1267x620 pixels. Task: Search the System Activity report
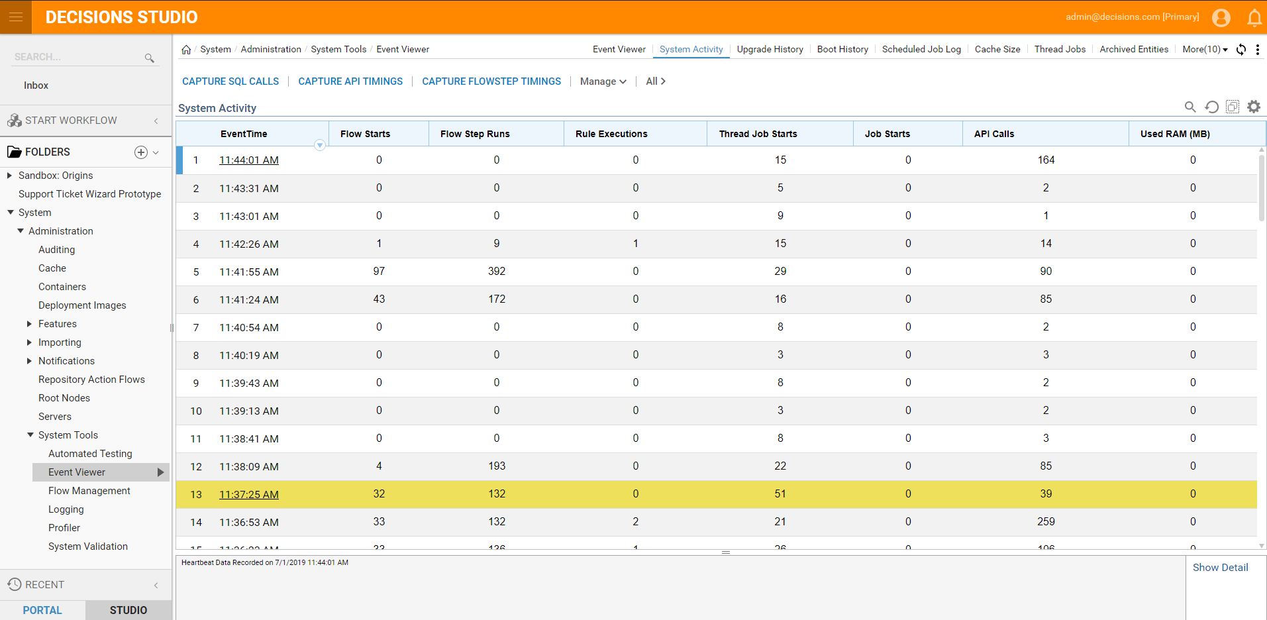[1190, 107]
